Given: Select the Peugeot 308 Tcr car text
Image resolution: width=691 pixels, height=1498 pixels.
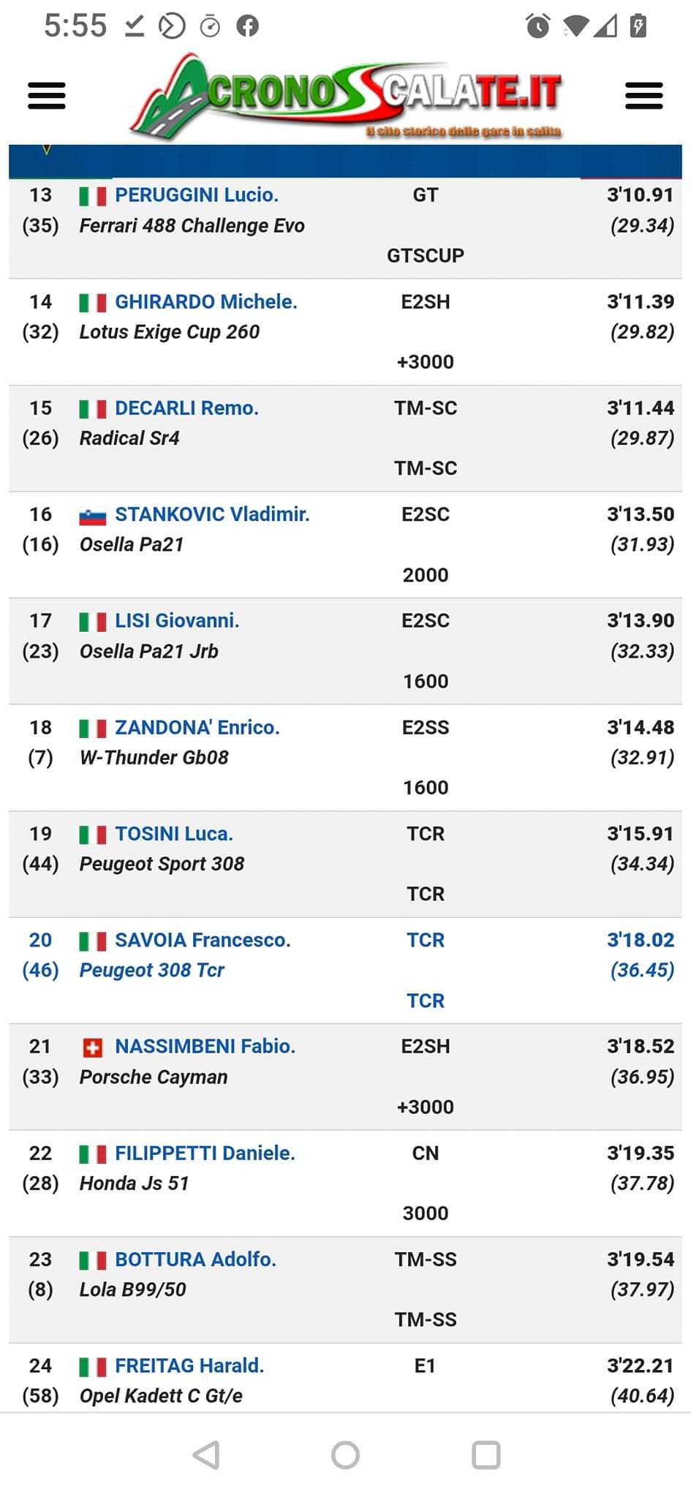Looking at the screenshot, I should (152, 970).
